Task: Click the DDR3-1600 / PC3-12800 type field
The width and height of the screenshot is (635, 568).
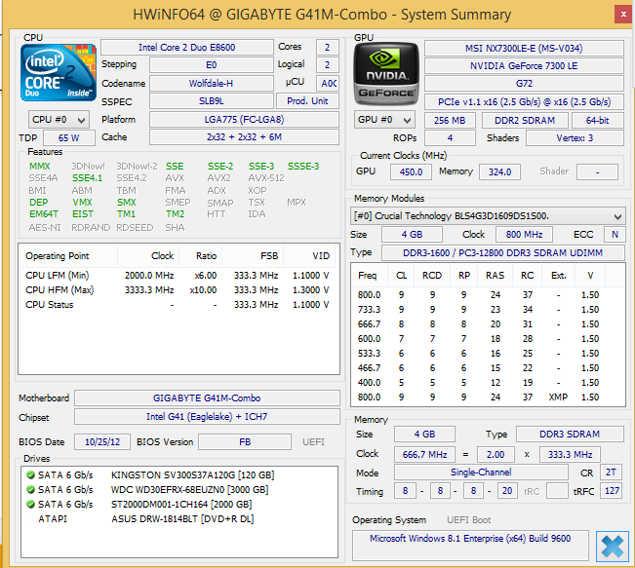Action: (503, 253)
